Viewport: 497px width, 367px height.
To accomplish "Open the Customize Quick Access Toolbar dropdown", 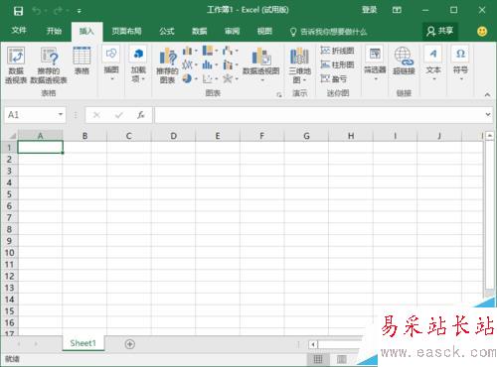I will [x=80, y=11].
